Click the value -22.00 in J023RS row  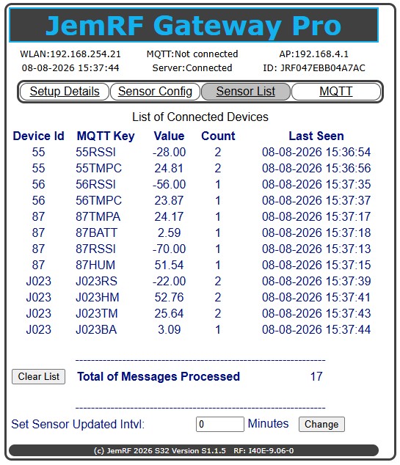[169, 281]
